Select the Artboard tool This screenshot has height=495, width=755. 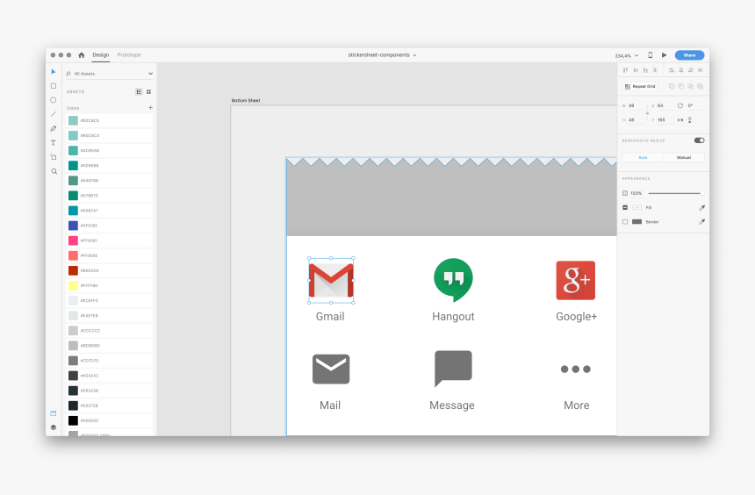click(54, 157)
